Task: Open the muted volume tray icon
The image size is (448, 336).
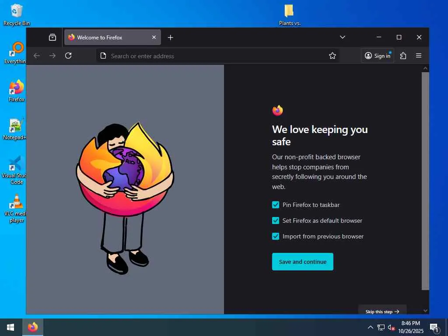Action: click(391, 327)
